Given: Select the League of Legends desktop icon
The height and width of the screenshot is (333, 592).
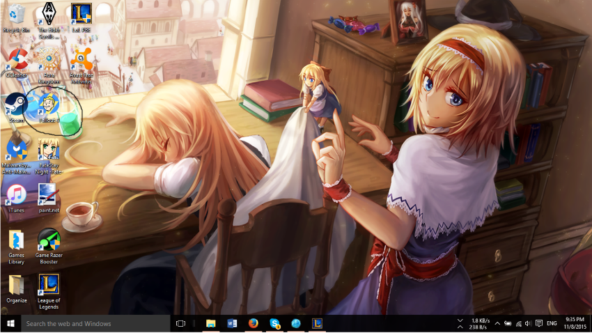Looking at the screenshot, I should [49, 292].
